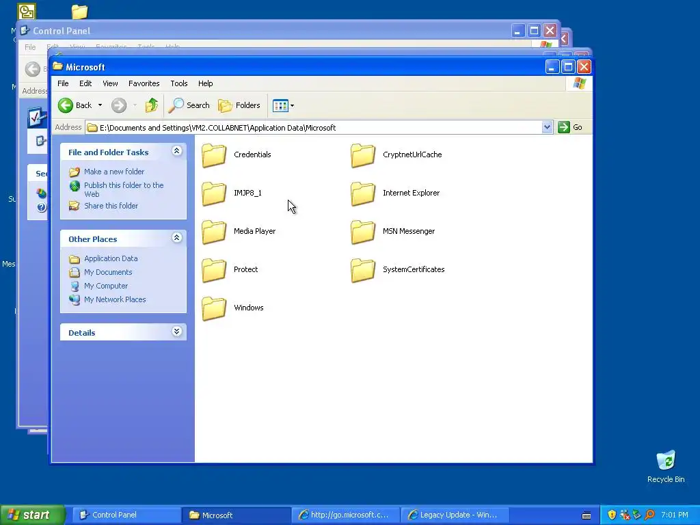Expand the Address bar dropdown arrow
This screenshot has height=525, width=700.
coord(547,127)
